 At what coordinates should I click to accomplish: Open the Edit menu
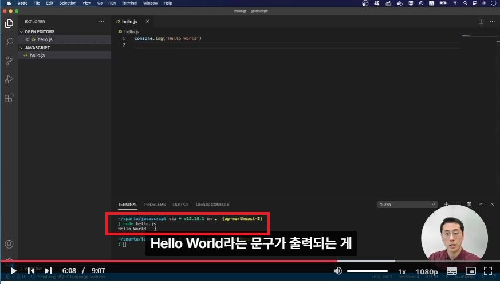(49, 3)
